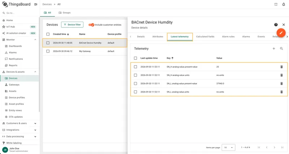The width and height of the screenshot is (289, 154).
Task: Toggle fullscreen mode icon
Action: [276, 4]
